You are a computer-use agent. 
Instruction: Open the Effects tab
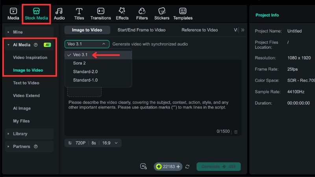point(122,14)
